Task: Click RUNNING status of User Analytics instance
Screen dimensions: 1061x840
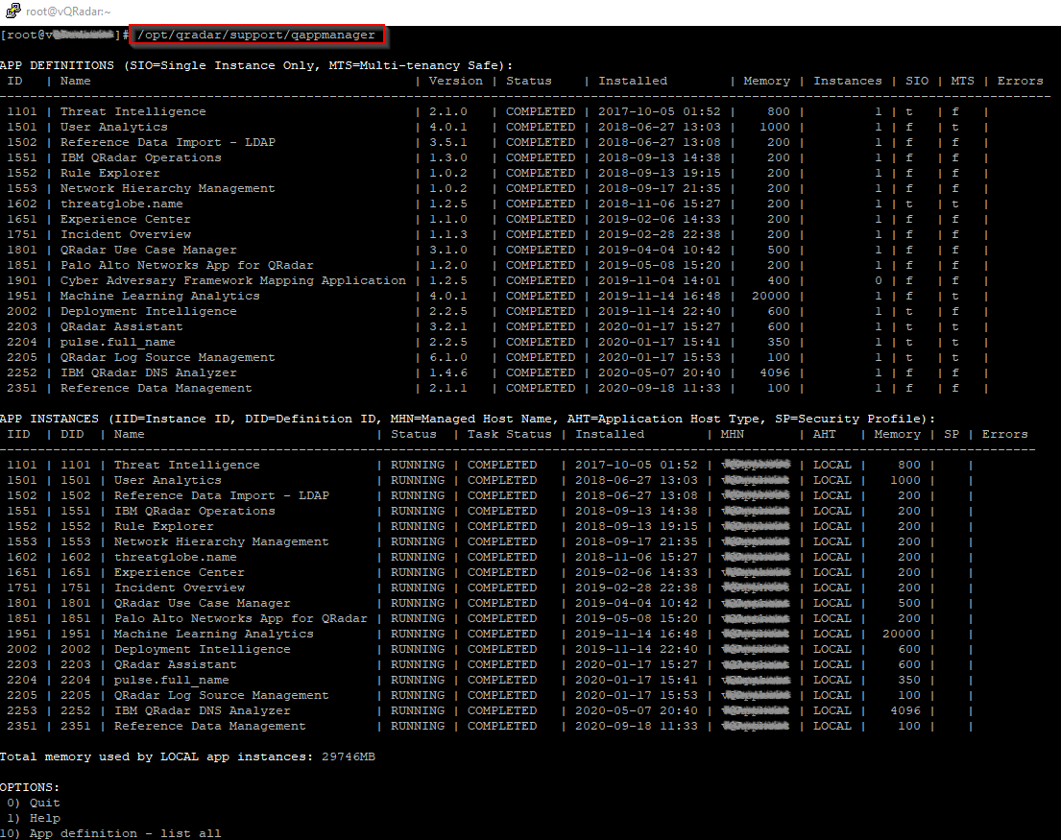Action: click(418, 481)
